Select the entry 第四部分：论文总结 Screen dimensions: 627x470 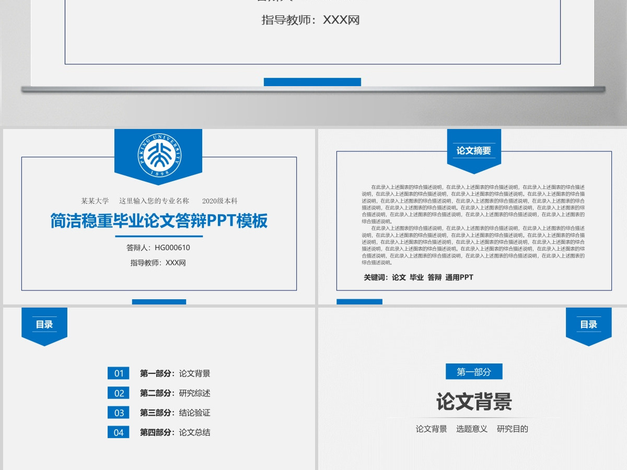point(175,432)
